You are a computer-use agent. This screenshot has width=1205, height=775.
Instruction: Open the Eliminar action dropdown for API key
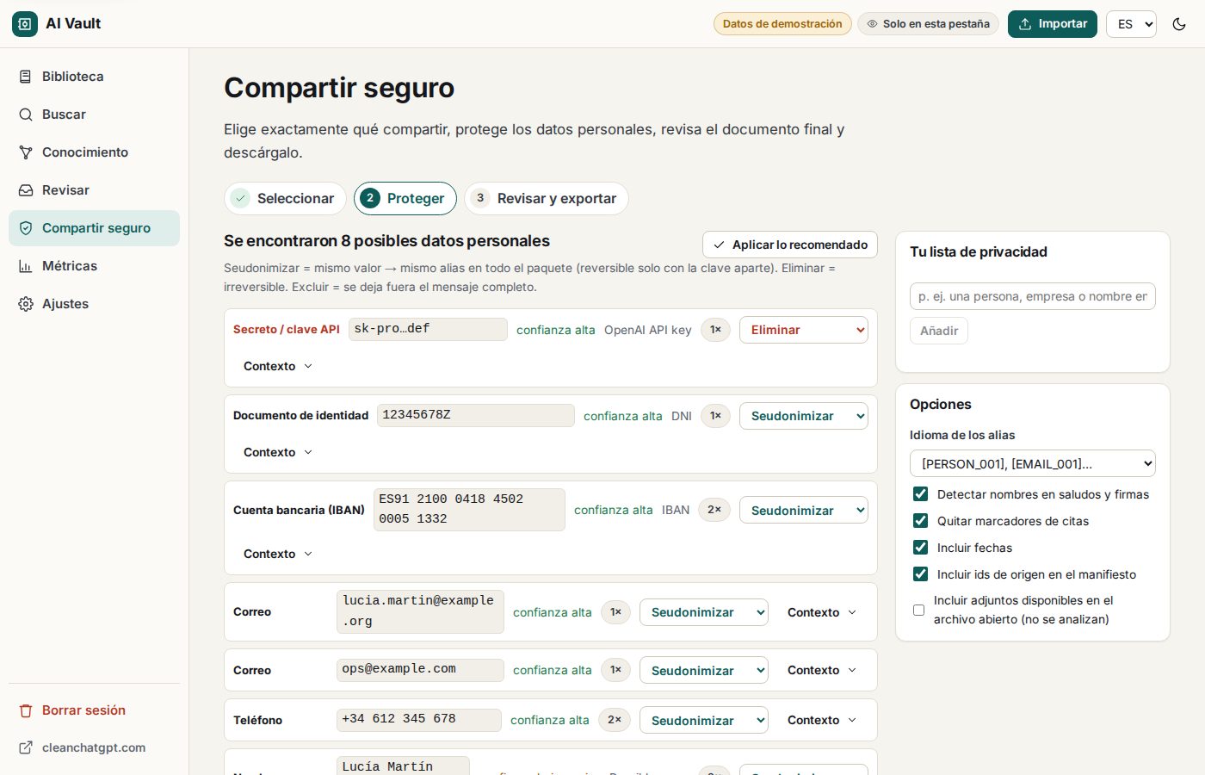click(804, 330)
